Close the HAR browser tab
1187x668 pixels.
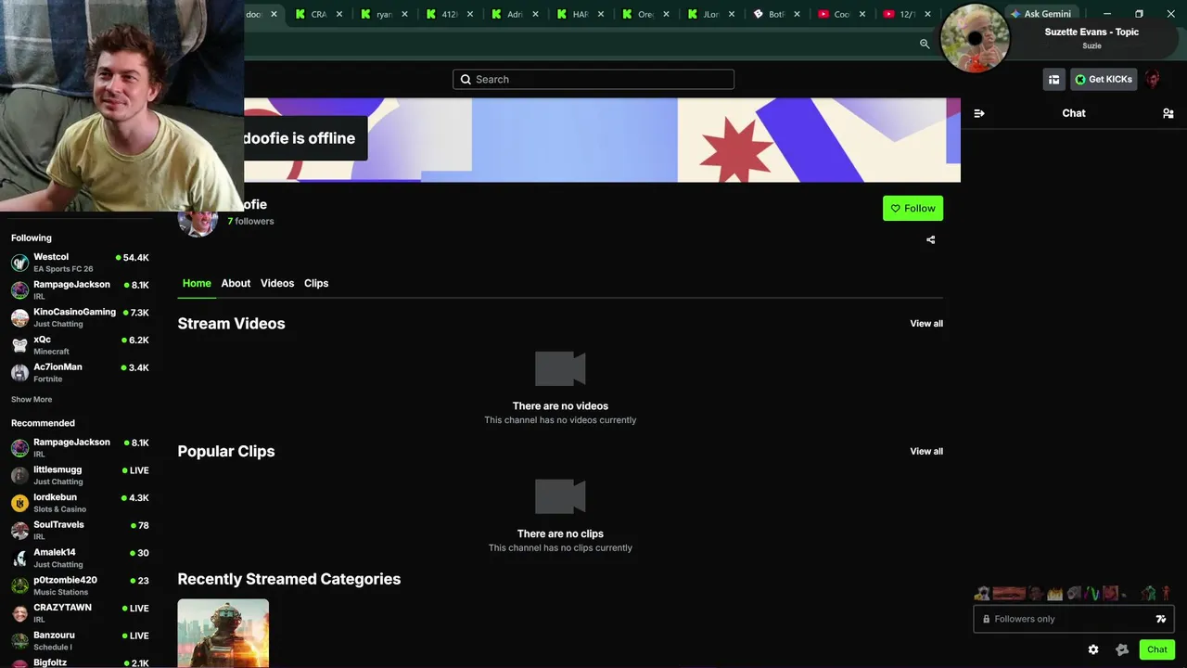pos(601,14)
